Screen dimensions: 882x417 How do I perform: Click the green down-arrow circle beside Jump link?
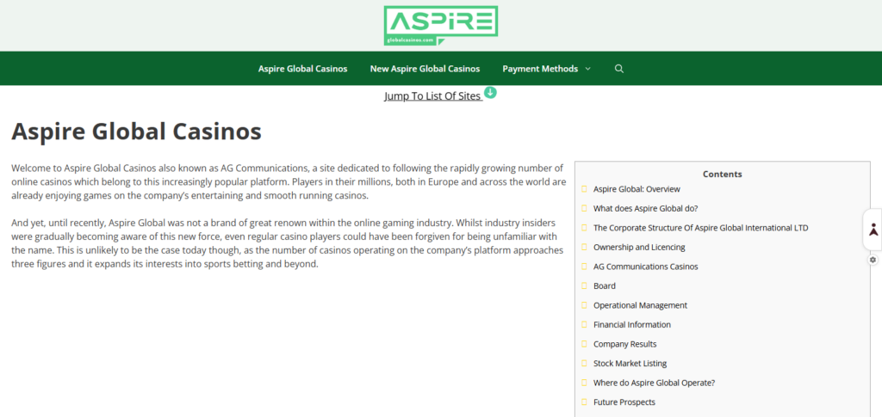490,93
